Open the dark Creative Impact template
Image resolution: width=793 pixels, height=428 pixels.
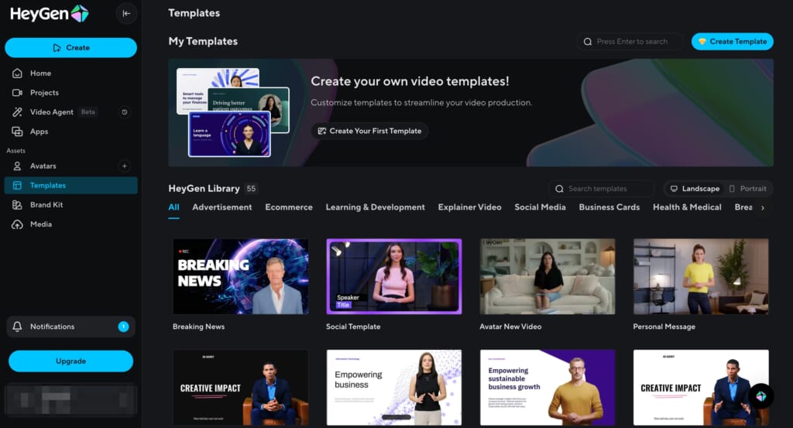(241, 388)
